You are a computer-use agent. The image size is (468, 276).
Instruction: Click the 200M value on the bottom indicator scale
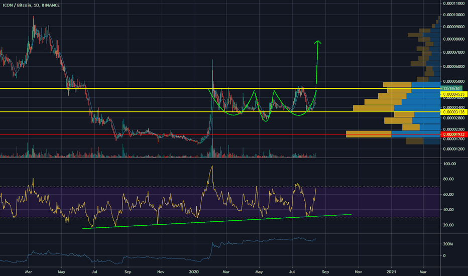pos(448,244)
